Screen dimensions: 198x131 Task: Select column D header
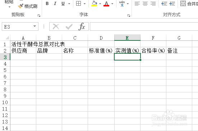coord(101,38)
